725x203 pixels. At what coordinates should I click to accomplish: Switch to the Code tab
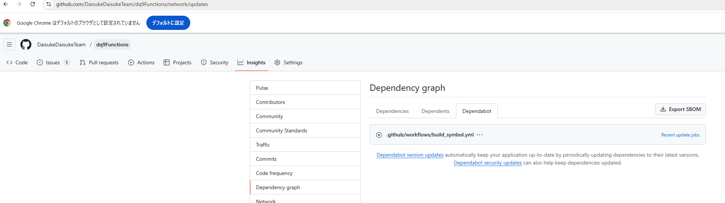coord(17,62)
